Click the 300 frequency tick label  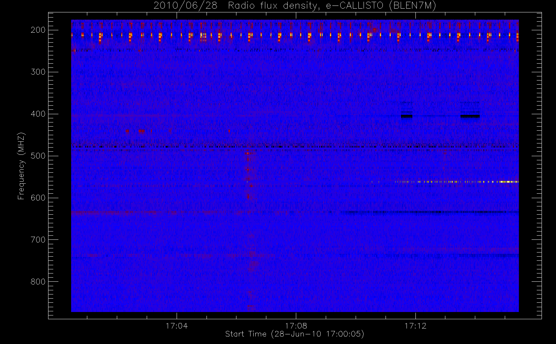click(x=38, y=72)
